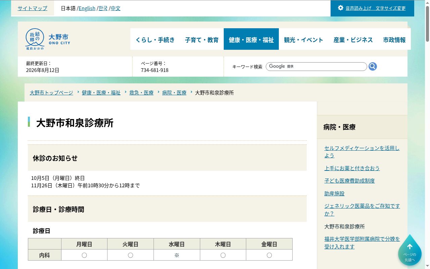The width and height of the screenshot is (430, 269).
Task: Open 音声読み上げ 文字サイズ変更 settings
Action: coord(376,8)
